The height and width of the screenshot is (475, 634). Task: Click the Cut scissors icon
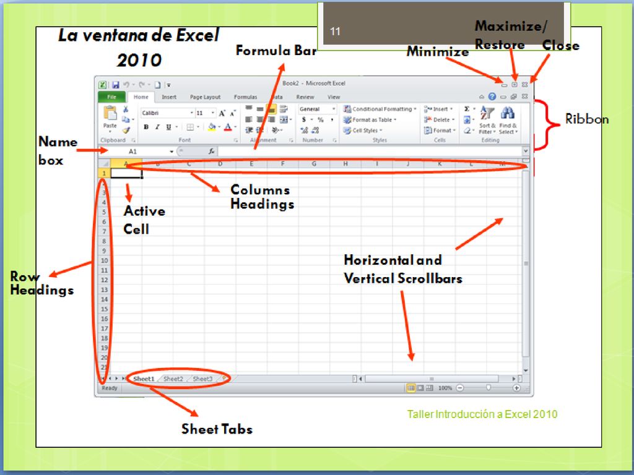tap(126, 109)
